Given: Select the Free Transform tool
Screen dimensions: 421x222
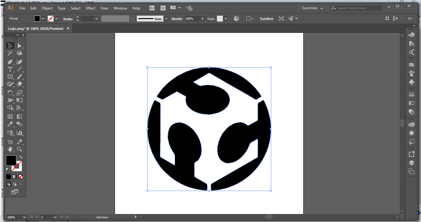Looking at the screenshot, I should pos(19,100).
